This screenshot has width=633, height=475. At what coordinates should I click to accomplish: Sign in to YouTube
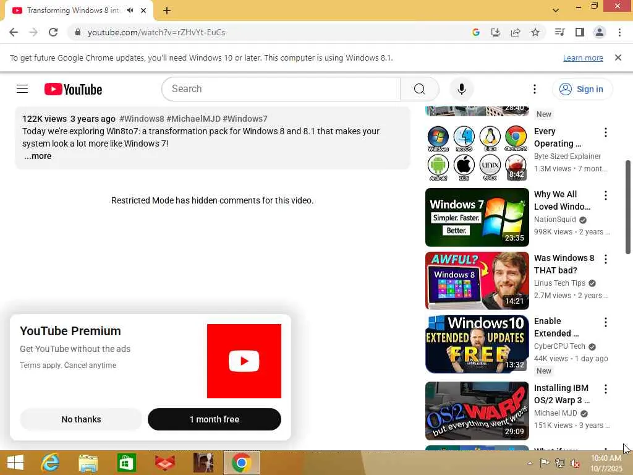(x=582, y=89)
